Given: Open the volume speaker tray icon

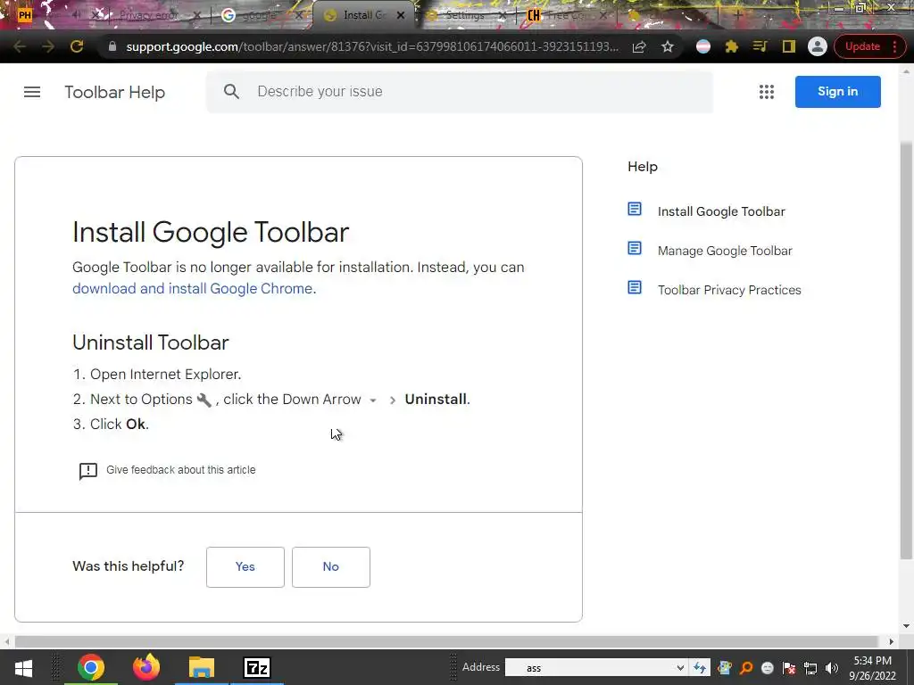Looking at the screenshot, I should point(832,668).
